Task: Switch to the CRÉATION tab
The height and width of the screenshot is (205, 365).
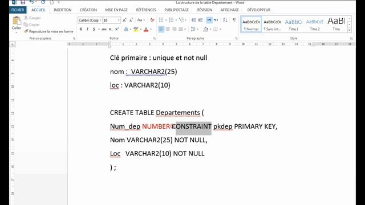Action: pyautogui.click(x=88, y=10)
